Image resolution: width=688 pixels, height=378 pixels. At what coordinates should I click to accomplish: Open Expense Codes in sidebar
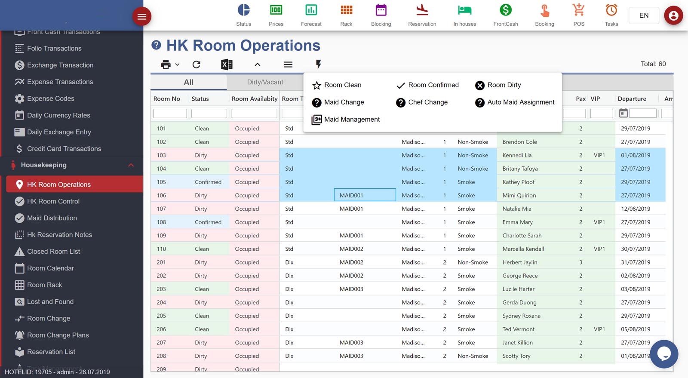coord(50,99)
